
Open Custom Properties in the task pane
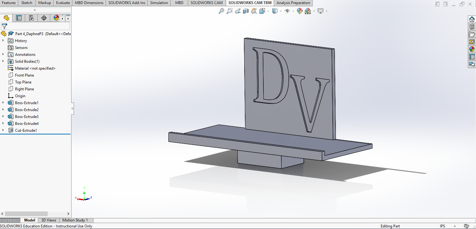(x=472, y=57)
